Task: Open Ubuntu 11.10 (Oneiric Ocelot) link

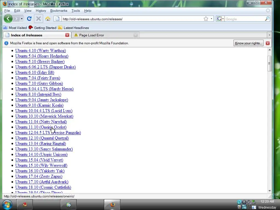Action: [x=41, y=127]
